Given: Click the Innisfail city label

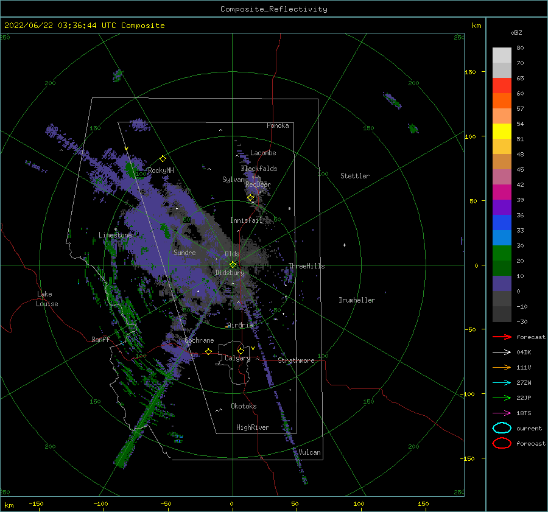Looking at the screenshot, I should click(246, 220).
